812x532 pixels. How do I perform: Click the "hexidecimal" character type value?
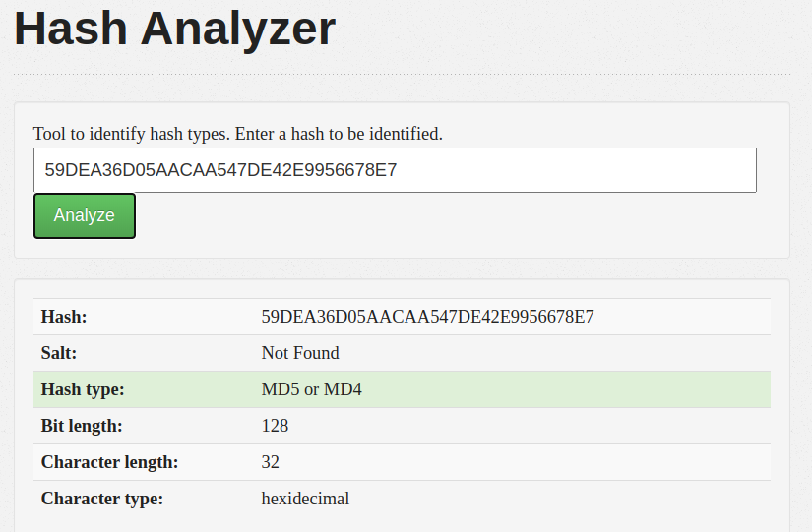tap(305, 499)
